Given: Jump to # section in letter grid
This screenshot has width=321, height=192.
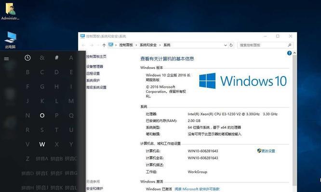Looking at the screenshot, I should point(57,58).
